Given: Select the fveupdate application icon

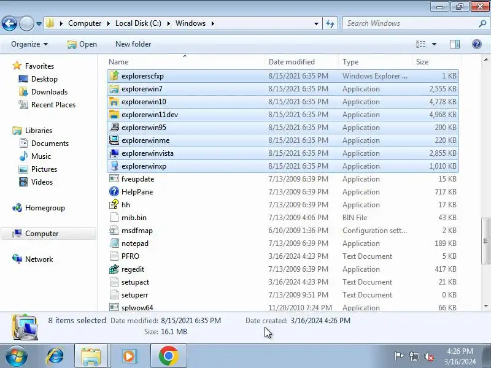Looking at the screenshot, I should pyautogui.click(x=114, y=178).
